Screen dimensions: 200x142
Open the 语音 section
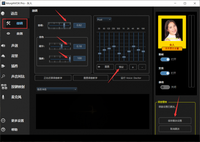(14, 14)
